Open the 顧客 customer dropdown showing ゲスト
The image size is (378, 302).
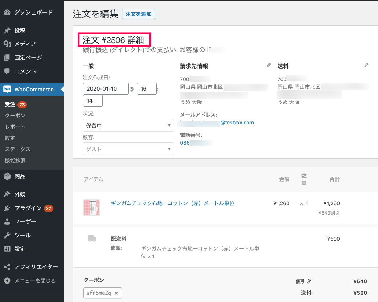[x=128, y=149]
